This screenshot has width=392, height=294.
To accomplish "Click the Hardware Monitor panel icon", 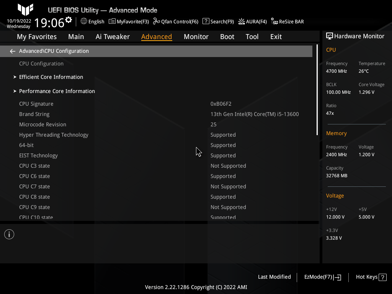I will click(330, 36).
